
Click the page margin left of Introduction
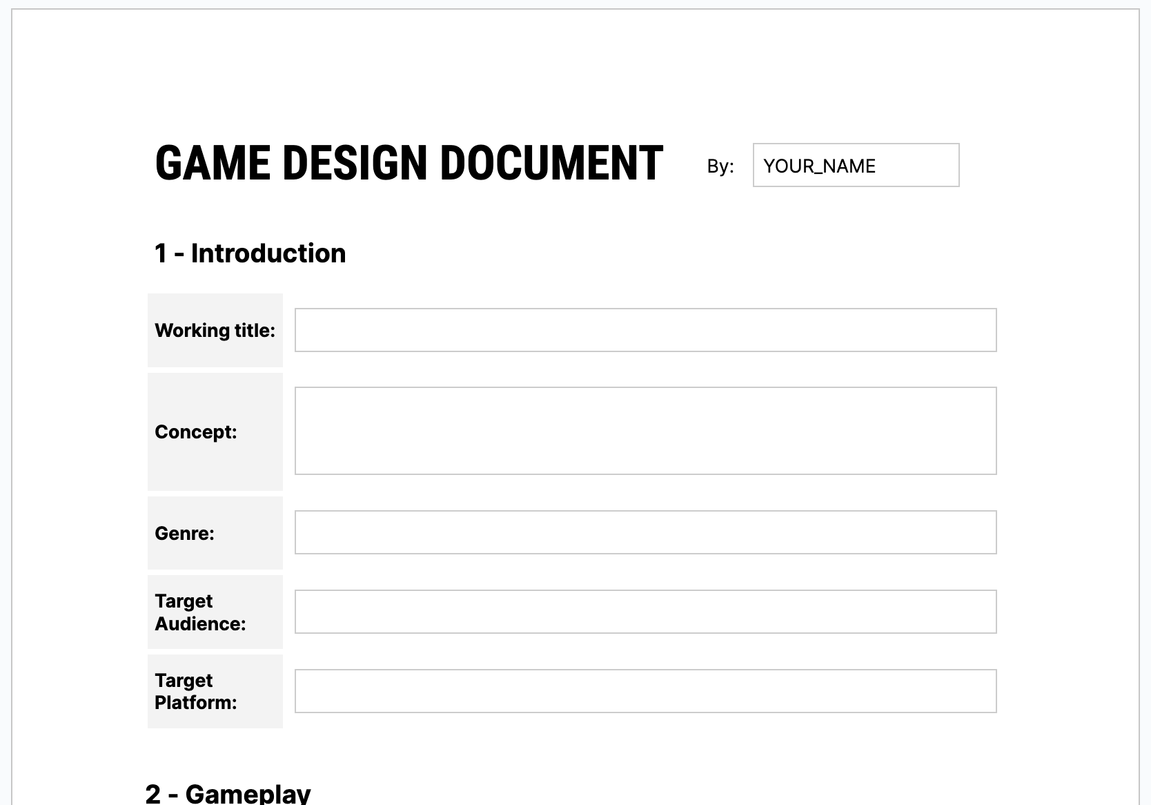83,253
